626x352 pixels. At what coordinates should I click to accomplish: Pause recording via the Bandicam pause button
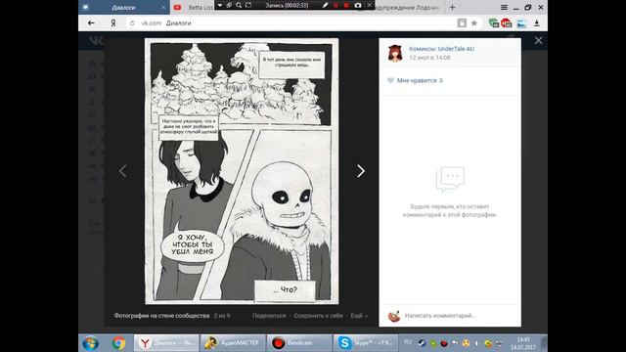pos(335,5)
